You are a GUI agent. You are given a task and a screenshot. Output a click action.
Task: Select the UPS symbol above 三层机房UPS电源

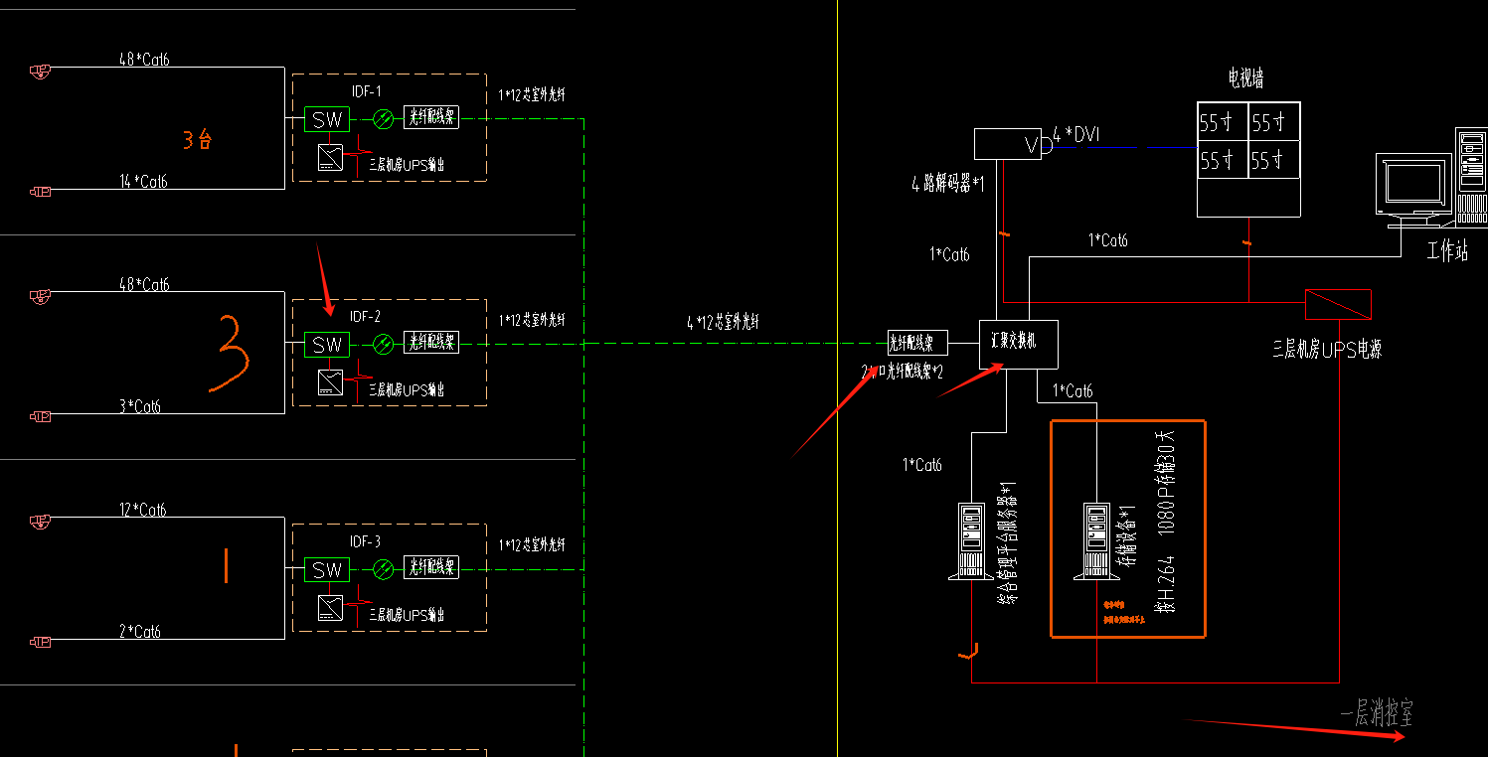point(1338,304)
